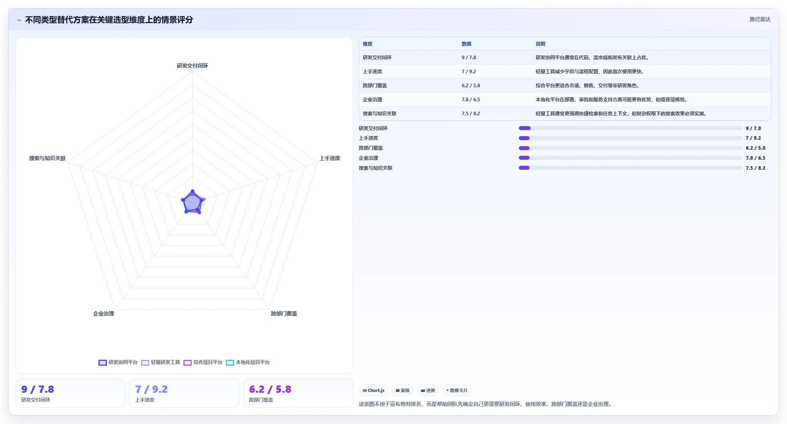The image size is (787, 424).
Task: Click the 路径雷达 label in header
Action: (x=760, y=19)
